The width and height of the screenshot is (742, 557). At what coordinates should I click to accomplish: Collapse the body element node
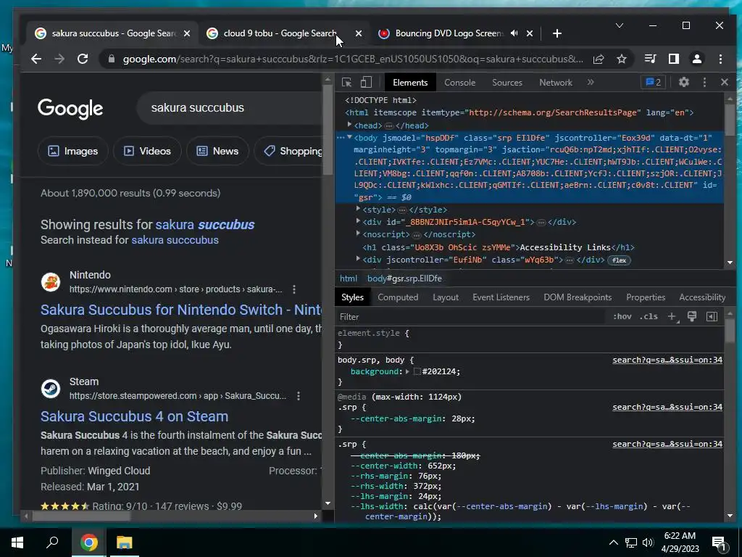(x=350, y=137)
